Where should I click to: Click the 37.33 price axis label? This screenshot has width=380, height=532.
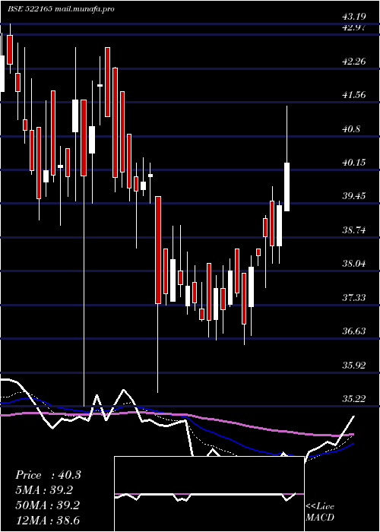click(354, 298)
